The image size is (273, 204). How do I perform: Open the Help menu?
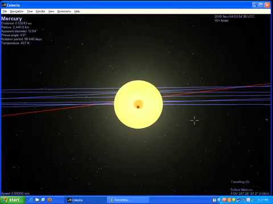pos(77,11)
